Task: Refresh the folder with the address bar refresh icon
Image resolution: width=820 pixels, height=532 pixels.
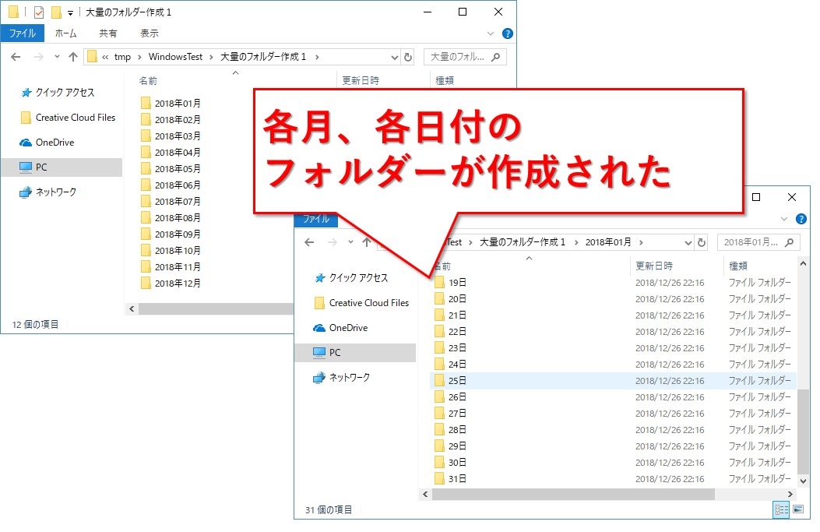Action: click(409, 56)
